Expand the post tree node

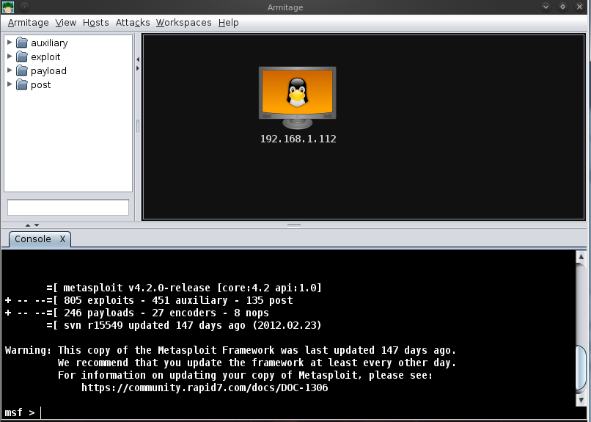[x=10, y=84]
